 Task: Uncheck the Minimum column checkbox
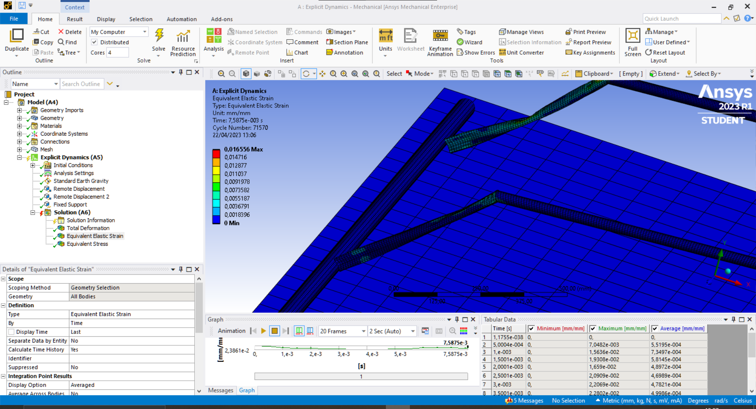531,329
